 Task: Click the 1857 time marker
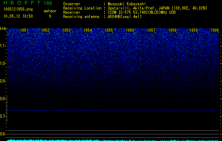coord(151,30)
